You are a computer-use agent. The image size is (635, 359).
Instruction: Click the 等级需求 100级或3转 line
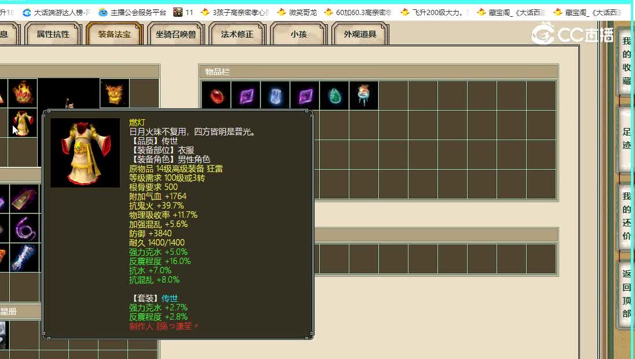tap(167, 178)
